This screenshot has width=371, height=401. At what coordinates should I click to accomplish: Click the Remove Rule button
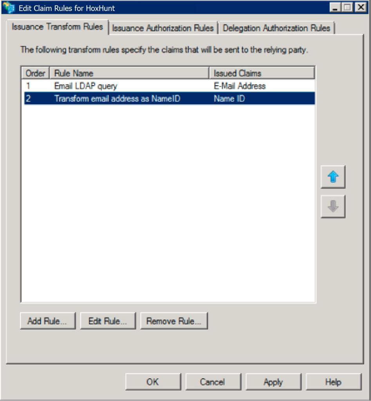coord(174,321)
